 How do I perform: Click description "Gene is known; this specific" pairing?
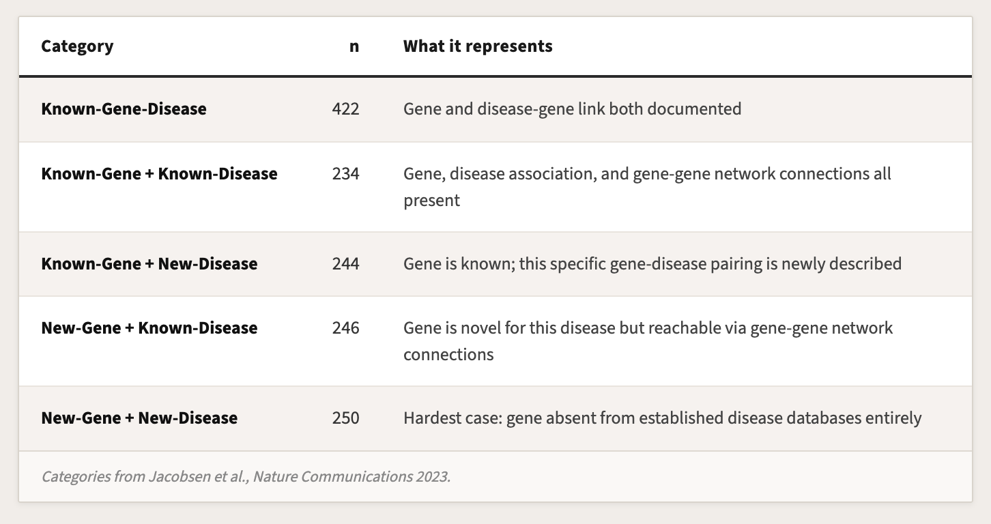click(652, 264)
